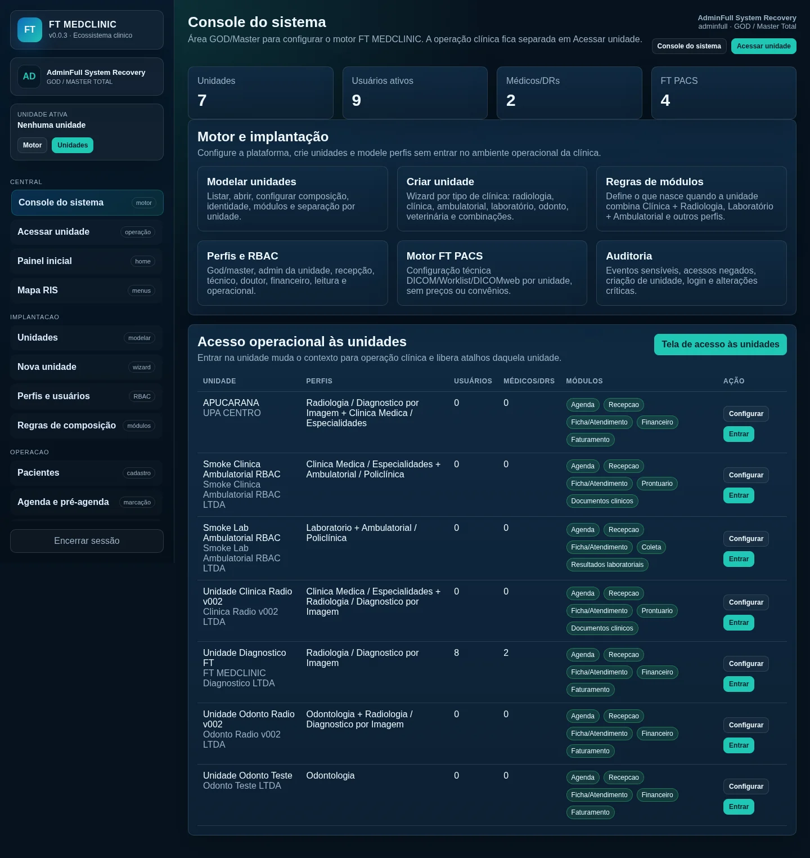Screen dimensions: 810x858
Task: Select Unidades in the Unidade Ativa toggle
Action: click(73, 145)
